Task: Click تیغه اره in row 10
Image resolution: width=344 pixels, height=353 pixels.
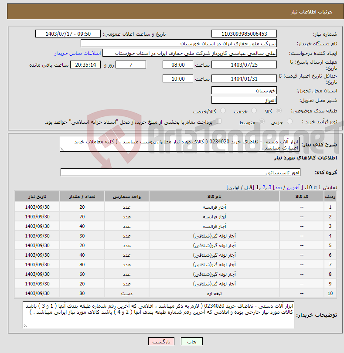Action: [214, 294]
